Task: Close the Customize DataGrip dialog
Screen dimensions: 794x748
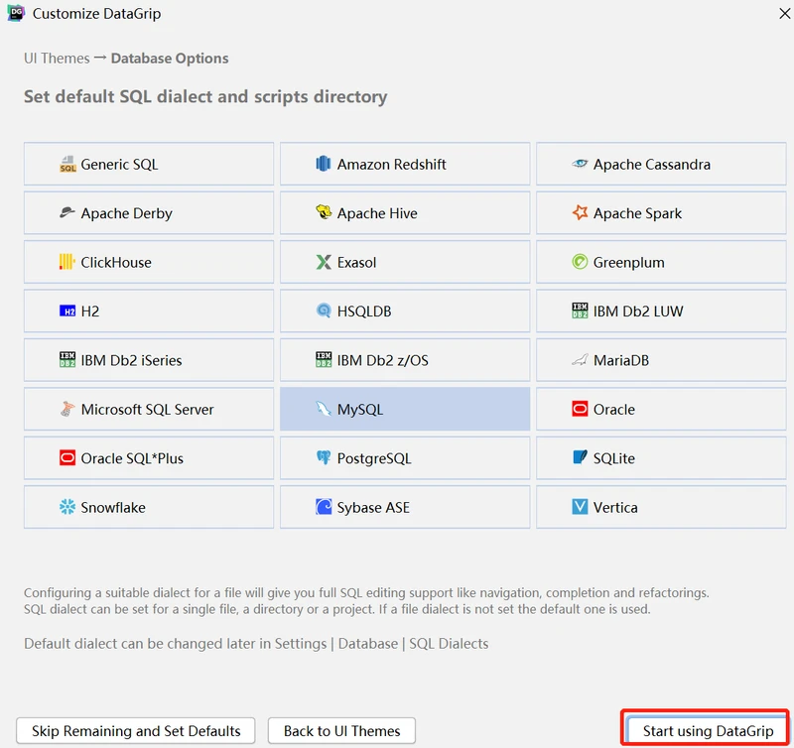Action: click(x=784, y=14)
